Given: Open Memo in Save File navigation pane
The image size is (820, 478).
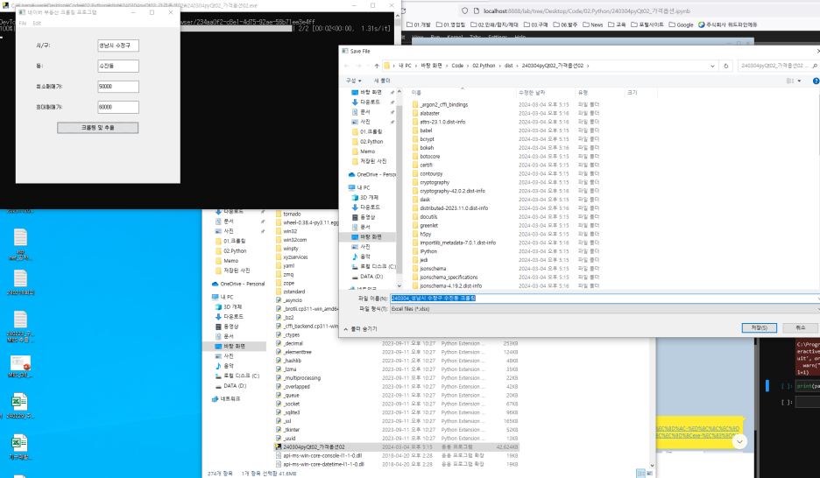Looking at the screenshot, I should [367, 151].
